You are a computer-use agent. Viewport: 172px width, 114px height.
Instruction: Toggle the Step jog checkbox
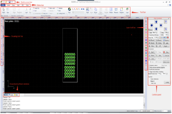pyautogui.click(x=161, y=32)
